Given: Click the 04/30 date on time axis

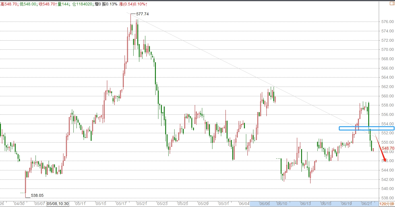Looking at the screenshot, I should pos(19,204).
